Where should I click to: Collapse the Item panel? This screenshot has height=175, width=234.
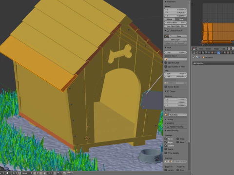[x=165, y=110]
